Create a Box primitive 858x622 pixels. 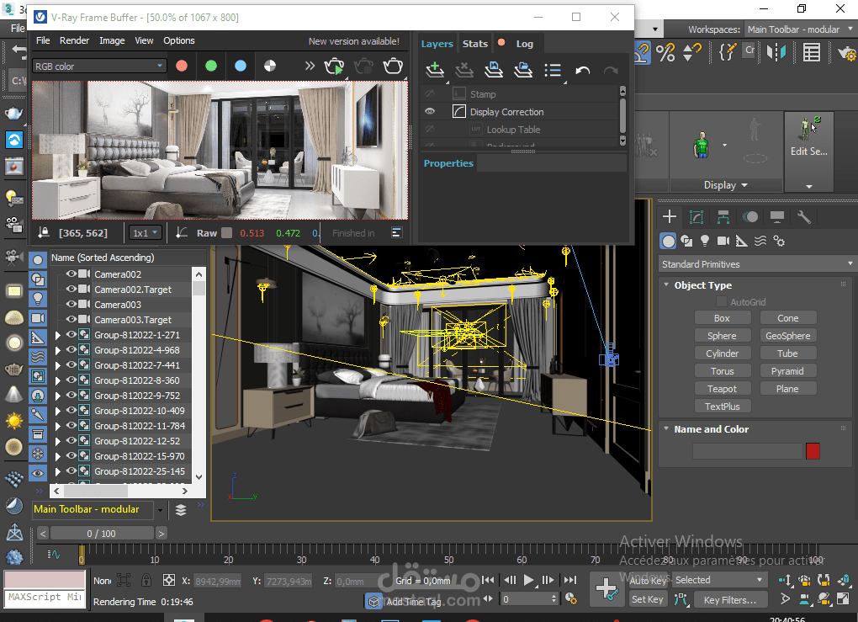(723, 318)
